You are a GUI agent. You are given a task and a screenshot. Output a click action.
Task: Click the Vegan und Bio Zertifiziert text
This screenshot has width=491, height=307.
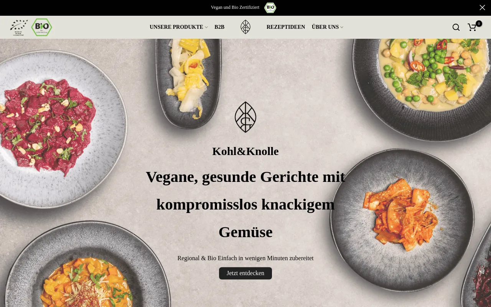click(235, 7)
